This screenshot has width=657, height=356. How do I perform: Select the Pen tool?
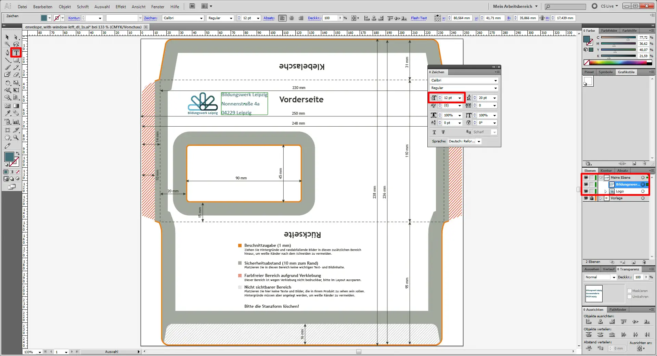point(7,53)
